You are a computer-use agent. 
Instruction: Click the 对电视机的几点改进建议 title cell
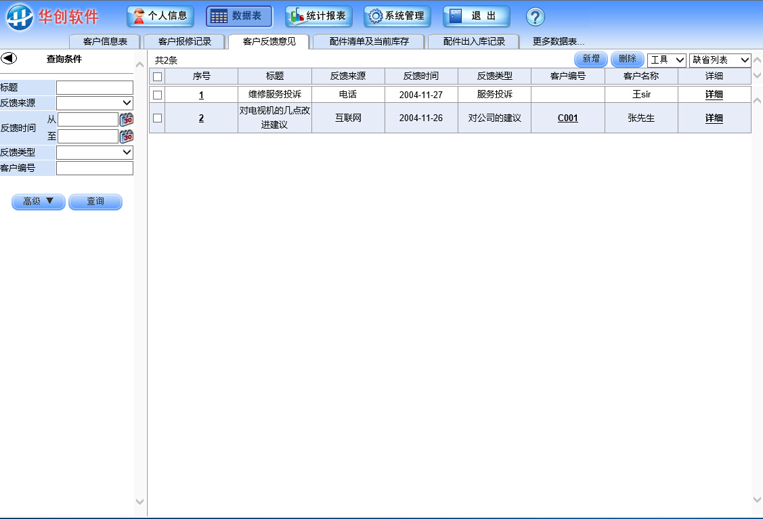275,118
